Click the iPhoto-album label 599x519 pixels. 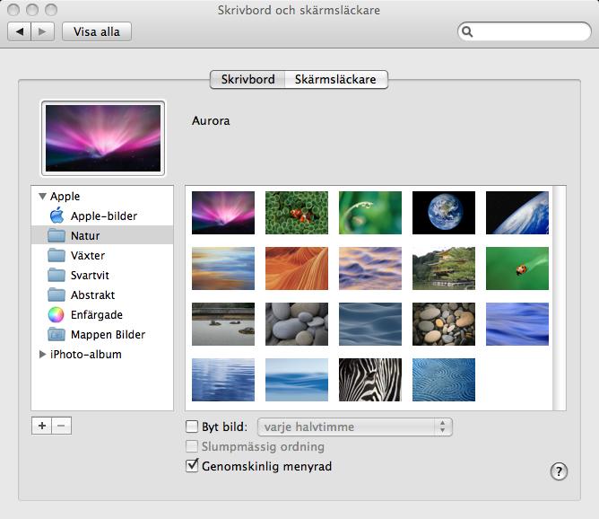pos(86,354)
